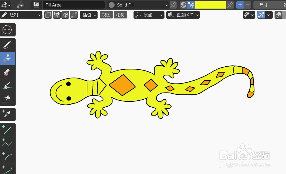Edit the Fill Area brush name field
Image resolution: width=286 pixels, height=174 pixels.
tap(73, 5)
